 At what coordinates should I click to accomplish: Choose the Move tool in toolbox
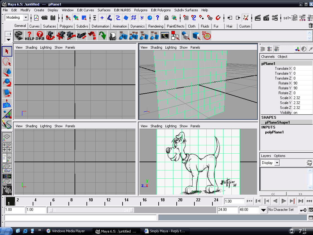coord(7,72)
